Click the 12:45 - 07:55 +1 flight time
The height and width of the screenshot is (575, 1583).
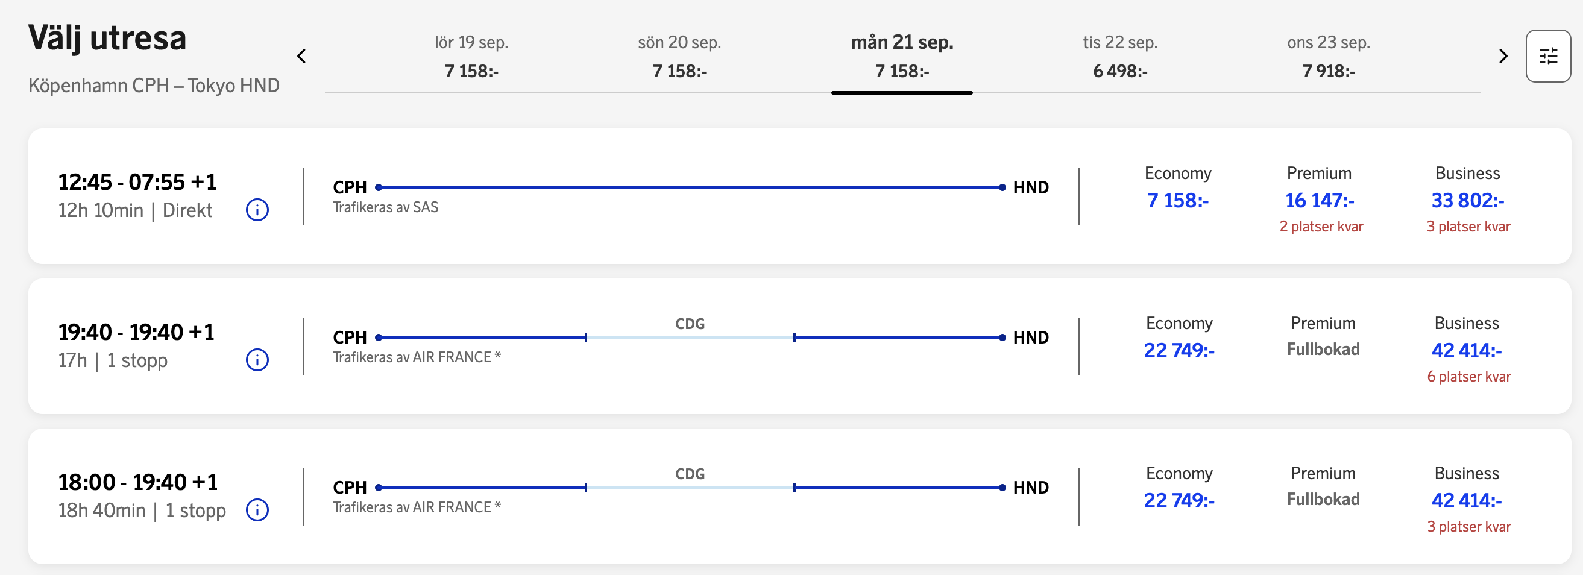tap(137, 182)
